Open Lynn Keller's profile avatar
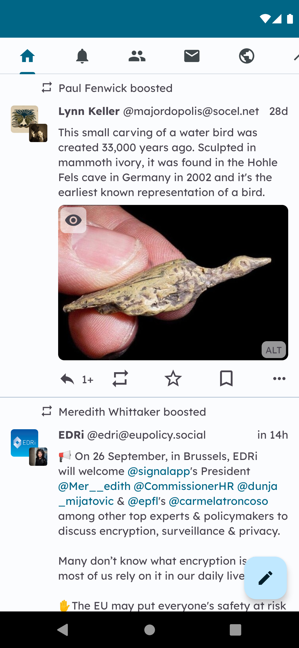This screenshot has width=299, height=648. (x=24, y=119)
